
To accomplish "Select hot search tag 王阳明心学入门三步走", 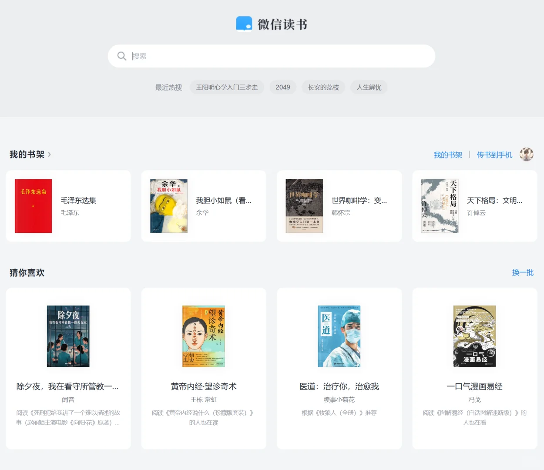I will (227, 87).
